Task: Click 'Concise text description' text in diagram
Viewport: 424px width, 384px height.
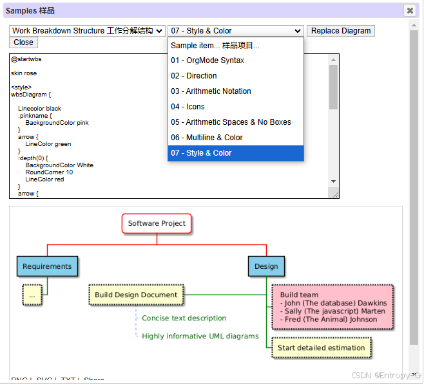Action: coord(184,318)
